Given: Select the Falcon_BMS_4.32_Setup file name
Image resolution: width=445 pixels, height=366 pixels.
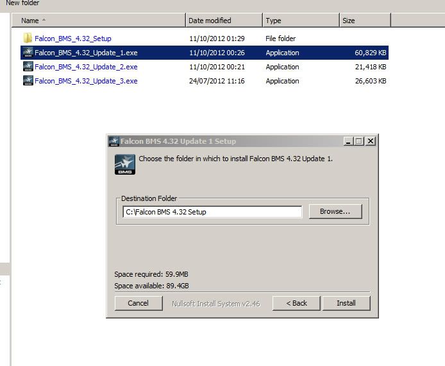Looking at the screenshot, I should point(73,39).
